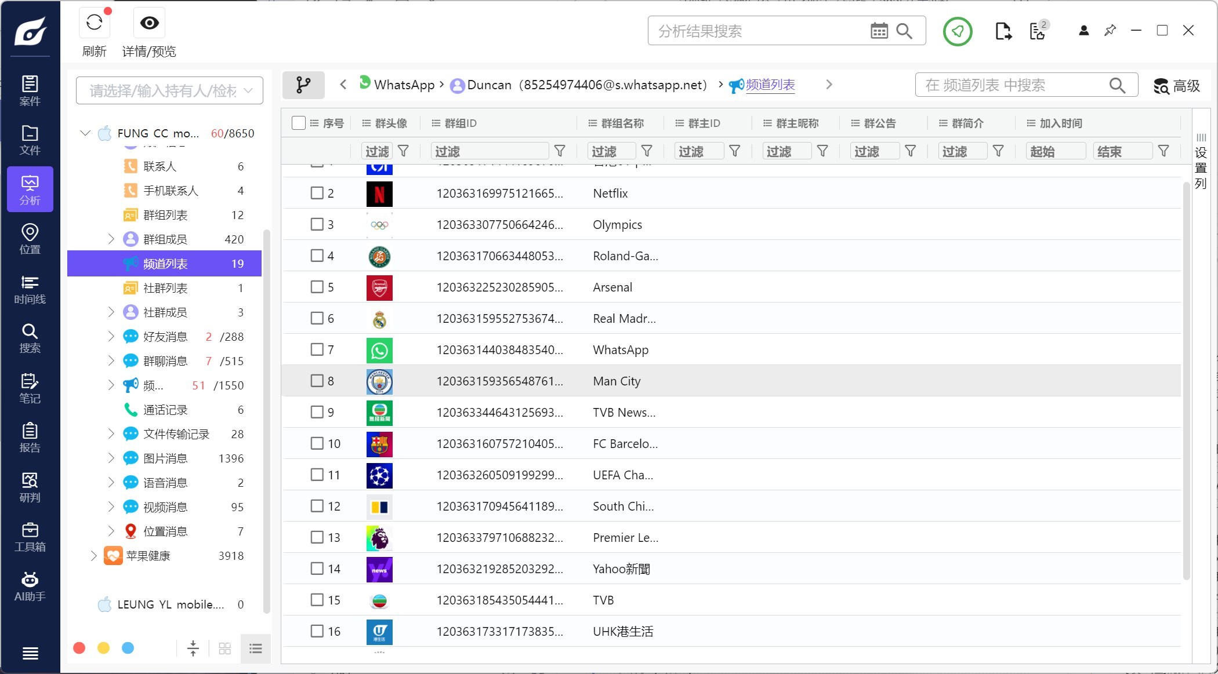1218x674 pixels.
Task: Click the 高级 advanced search button
Action: click(1176, 86)
